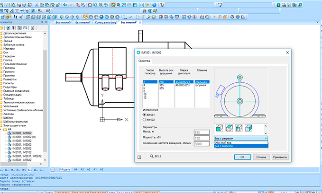Image resolution: width=322 pixels, height=193 pixels.
Task: Click the footprints walk icon in toolbar
Action: click(x=15, y=17)
